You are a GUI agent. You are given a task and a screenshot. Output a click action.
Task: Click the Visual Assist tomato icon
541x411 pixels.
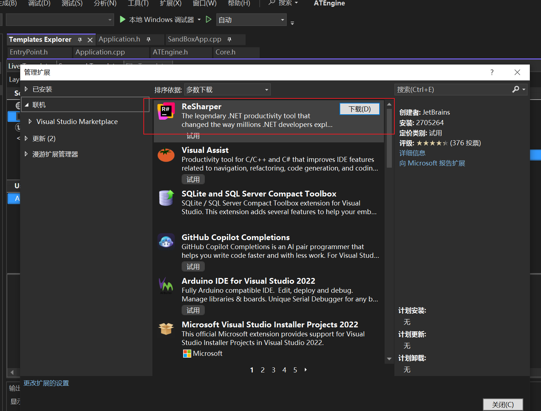(x=166, y=155)
